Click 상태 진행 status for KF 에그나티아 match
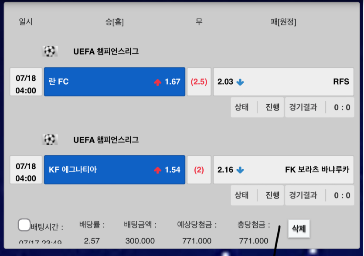364x256 pixels. click(257, 195)
